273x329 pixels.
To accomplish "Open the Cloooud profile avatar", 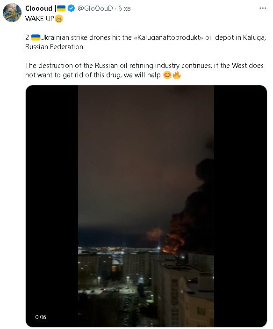I will click(12, 13).
